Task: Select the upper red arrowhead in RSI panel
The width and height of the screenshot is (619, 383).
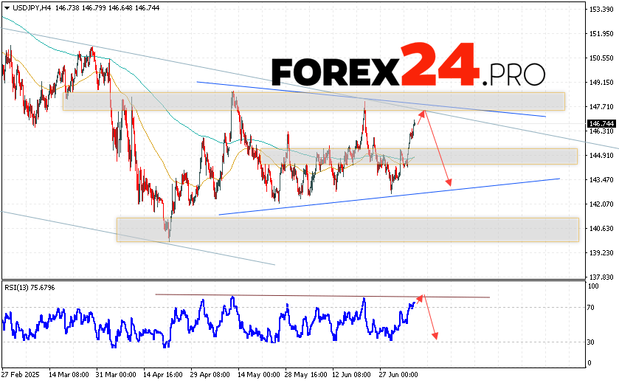Action: tap(422, 297)
